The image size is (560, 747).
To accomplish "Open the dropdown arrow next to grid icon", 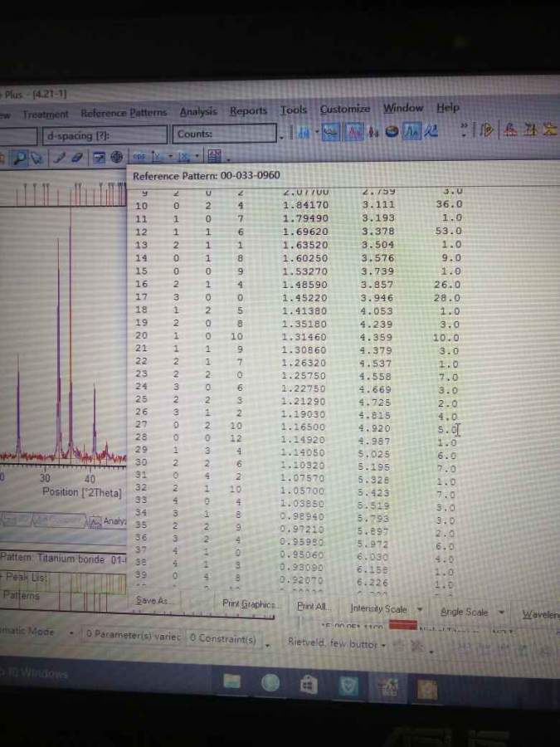I will (x=228, y=159).
